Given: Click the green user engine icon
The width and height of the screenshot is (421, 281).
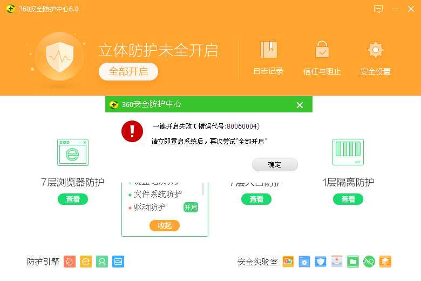Looking at the screenshot, I should 102,262.
